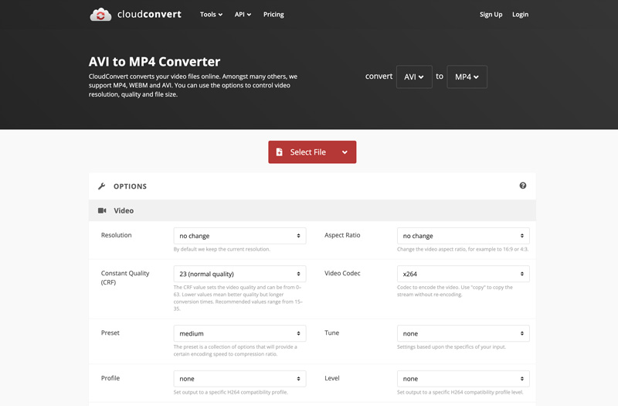The height and width of the screenshot is (406, 618).
Task: Click the Aspect Ratio label
Action: pyautogui.click(x=342, y=235)
